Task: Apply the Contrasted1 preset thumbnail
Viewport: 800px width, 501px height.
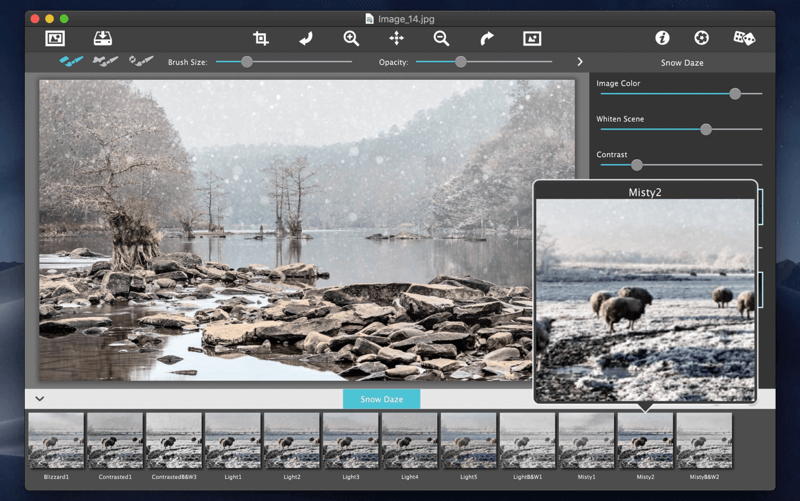Action: (x=115, y=440)
